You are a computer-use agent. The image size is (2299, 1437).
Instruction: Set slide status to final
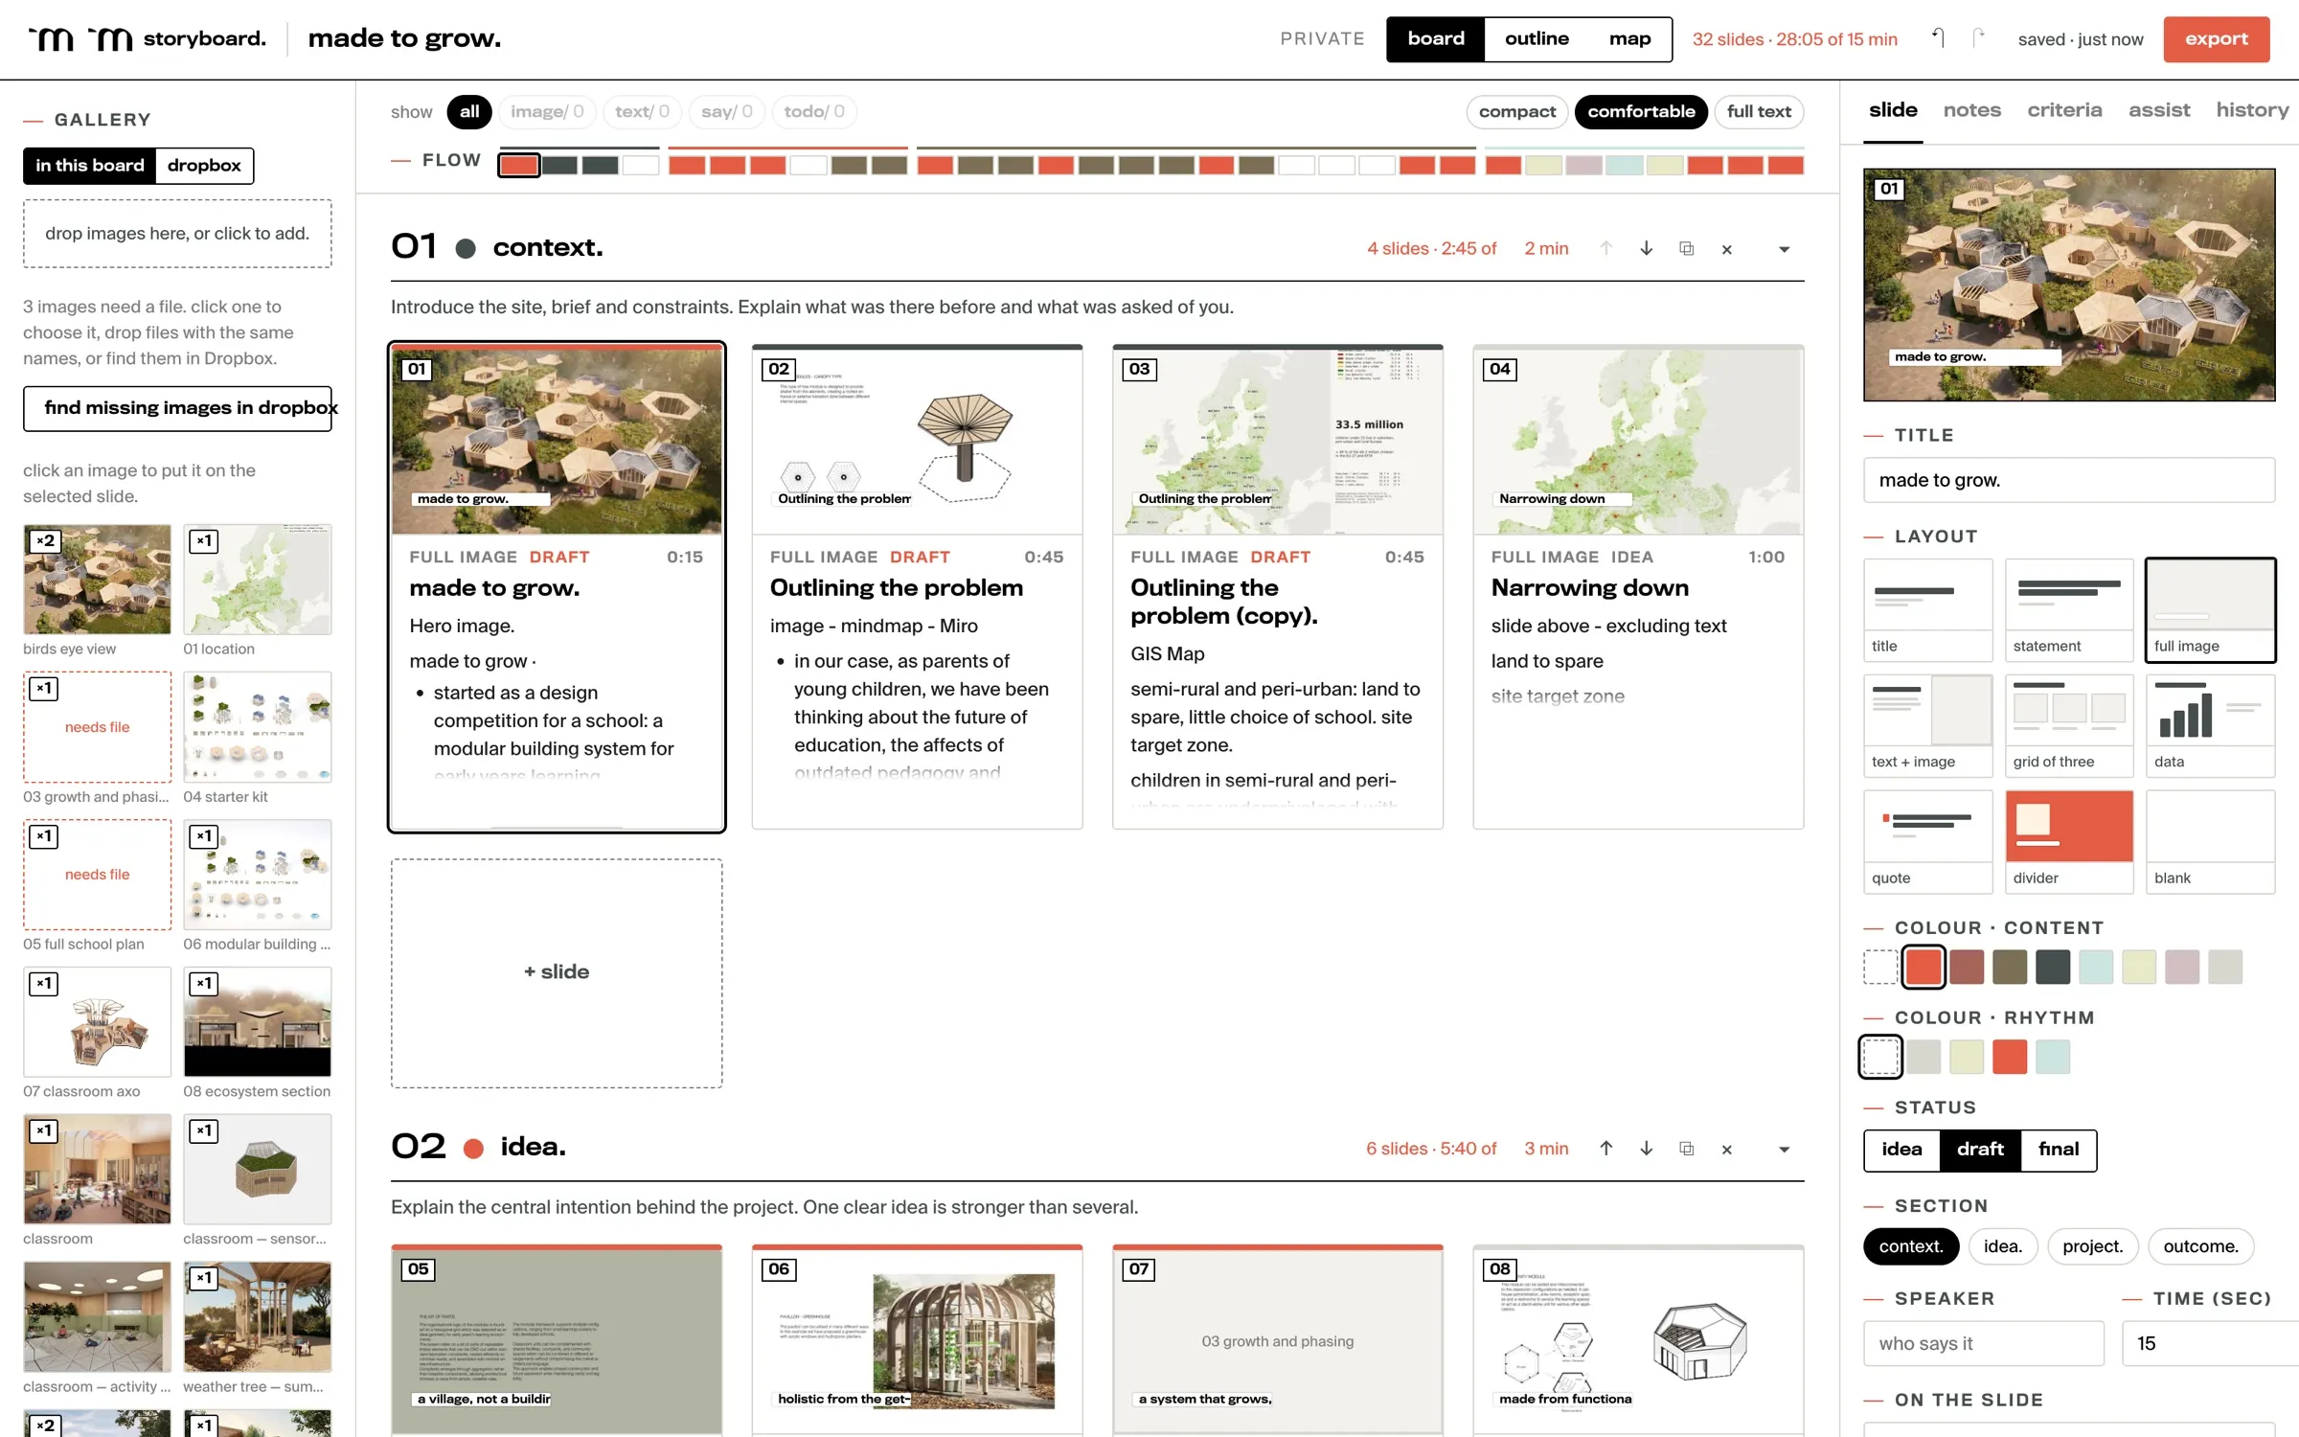pyautogui.click(x=2058, y=1150)
